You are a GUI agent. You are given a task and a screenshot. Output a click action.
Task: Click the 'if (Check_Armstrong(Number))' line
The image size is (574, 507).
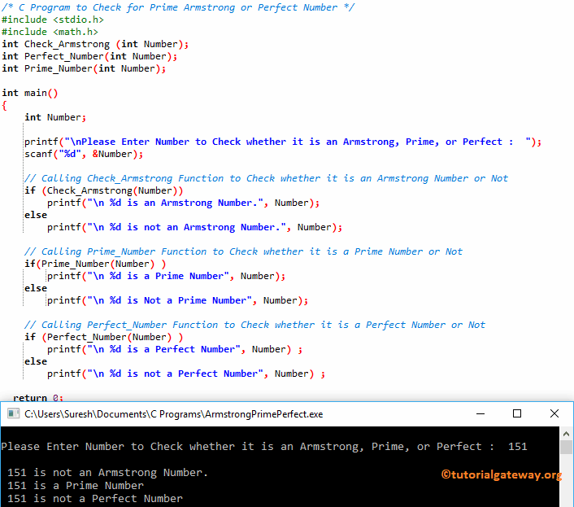click(103, 191)
